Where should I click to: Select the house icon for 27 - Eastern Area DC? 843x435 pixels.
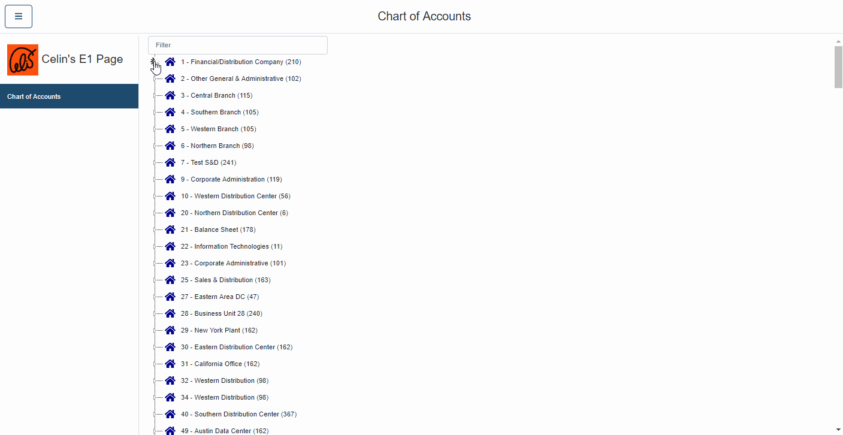coord(170,297)
